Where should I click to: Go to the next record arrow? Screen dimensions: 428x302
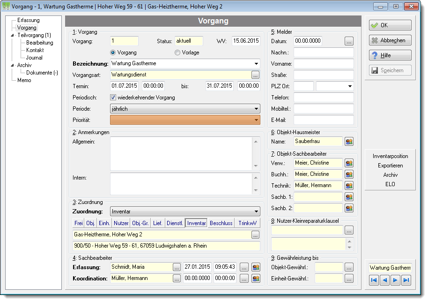395,280
